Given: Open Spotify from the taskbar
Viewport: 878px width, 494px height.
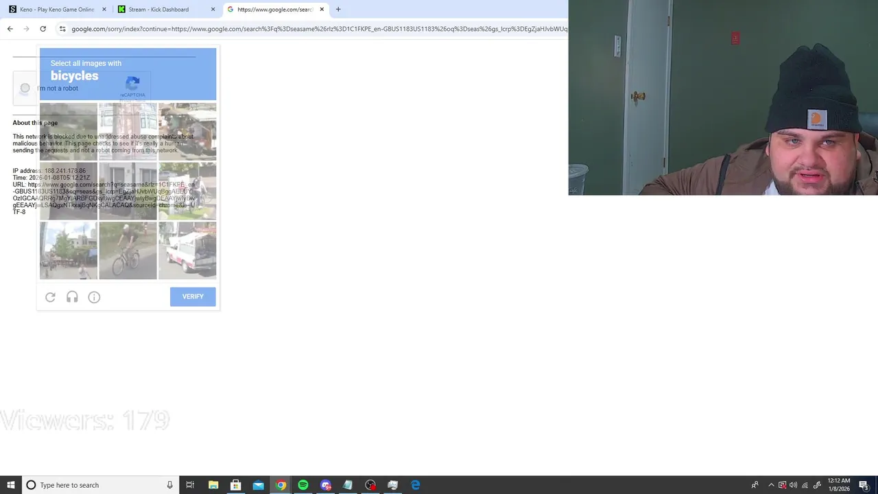Looking at the screenshot, I should (303, 485).
